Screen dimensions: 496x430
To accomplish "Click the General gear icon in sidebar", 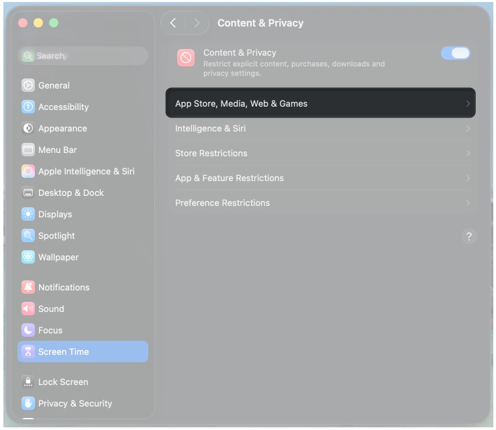I will click(28, 85).
